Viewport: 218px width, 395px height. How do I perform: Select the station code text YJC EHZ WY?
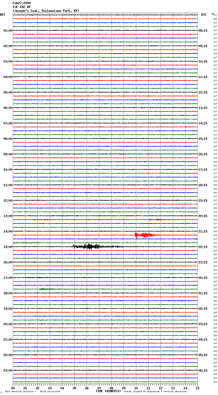coord(22,7)
